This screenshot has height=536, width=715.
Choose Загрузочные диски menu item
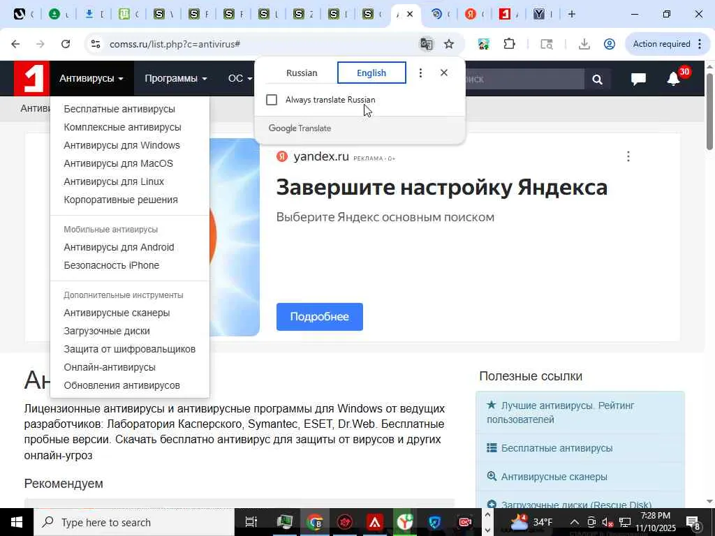(x=107, y=331)
